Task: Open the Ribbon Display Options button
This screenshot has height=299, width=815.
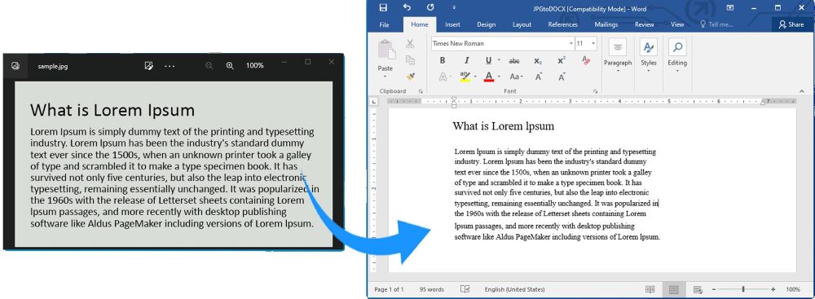Action: pyautogui.click(x=730, y=8)
